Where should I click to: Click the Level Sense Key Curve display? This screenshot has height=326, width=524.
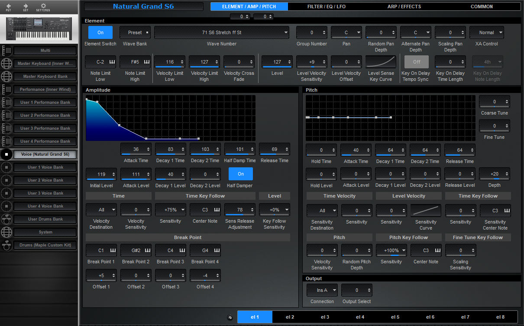[381, 62]
